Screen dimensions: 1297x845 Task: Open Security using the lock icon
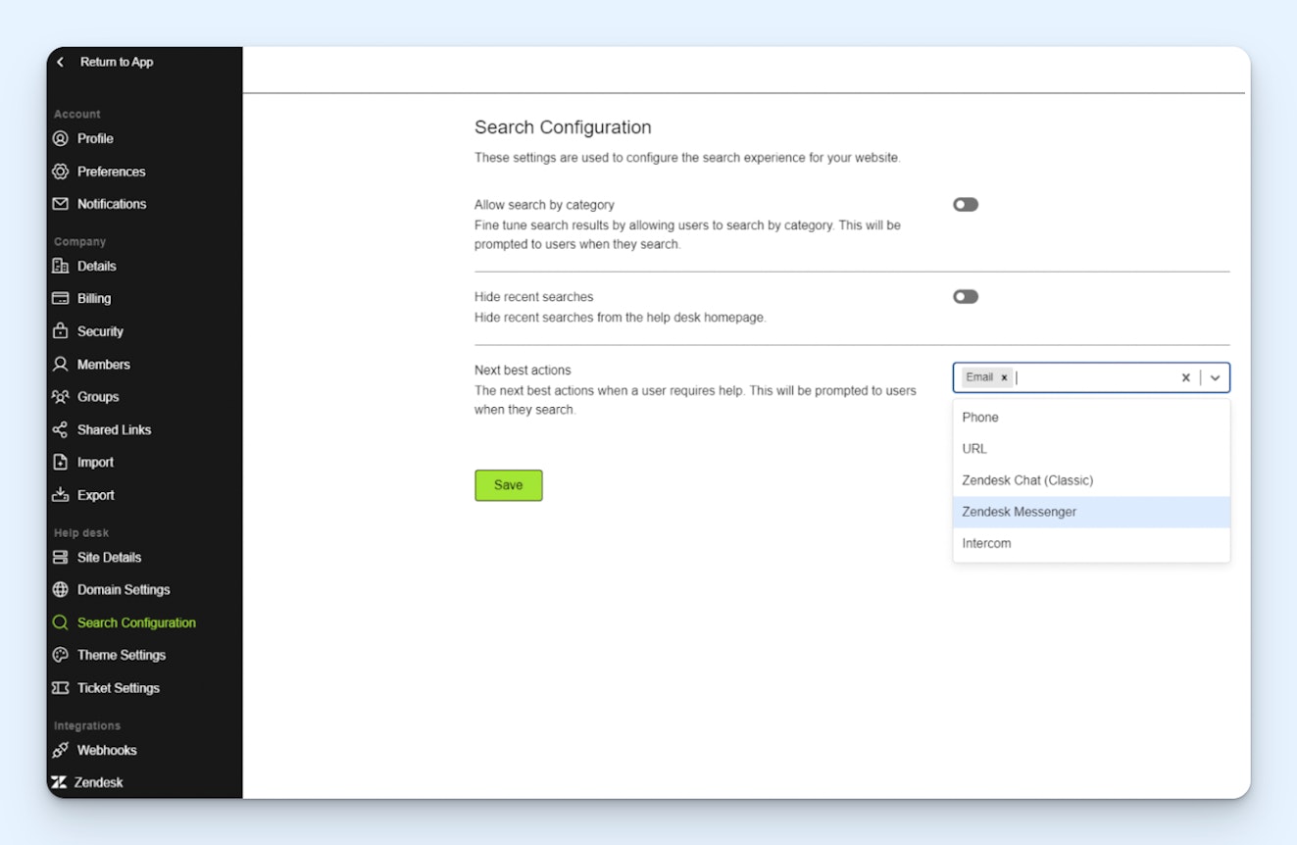[61, 331]
